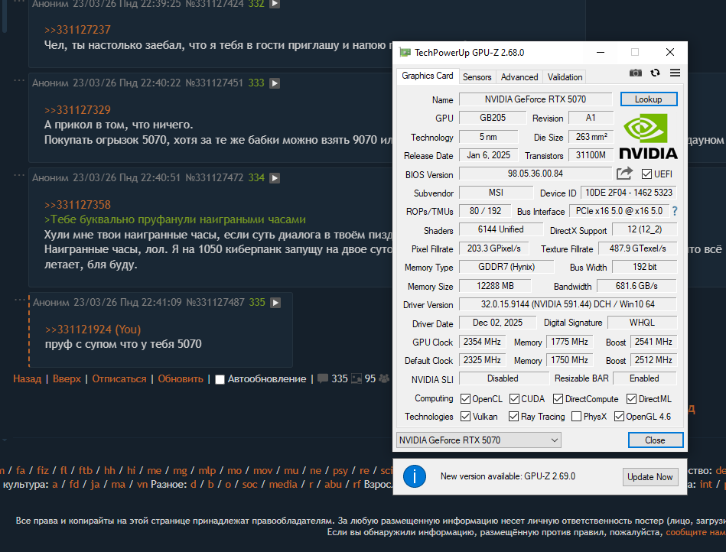Click the Memory Size value 12288 MB
This screenshot has width=726, height=552.
click(495, 286)
